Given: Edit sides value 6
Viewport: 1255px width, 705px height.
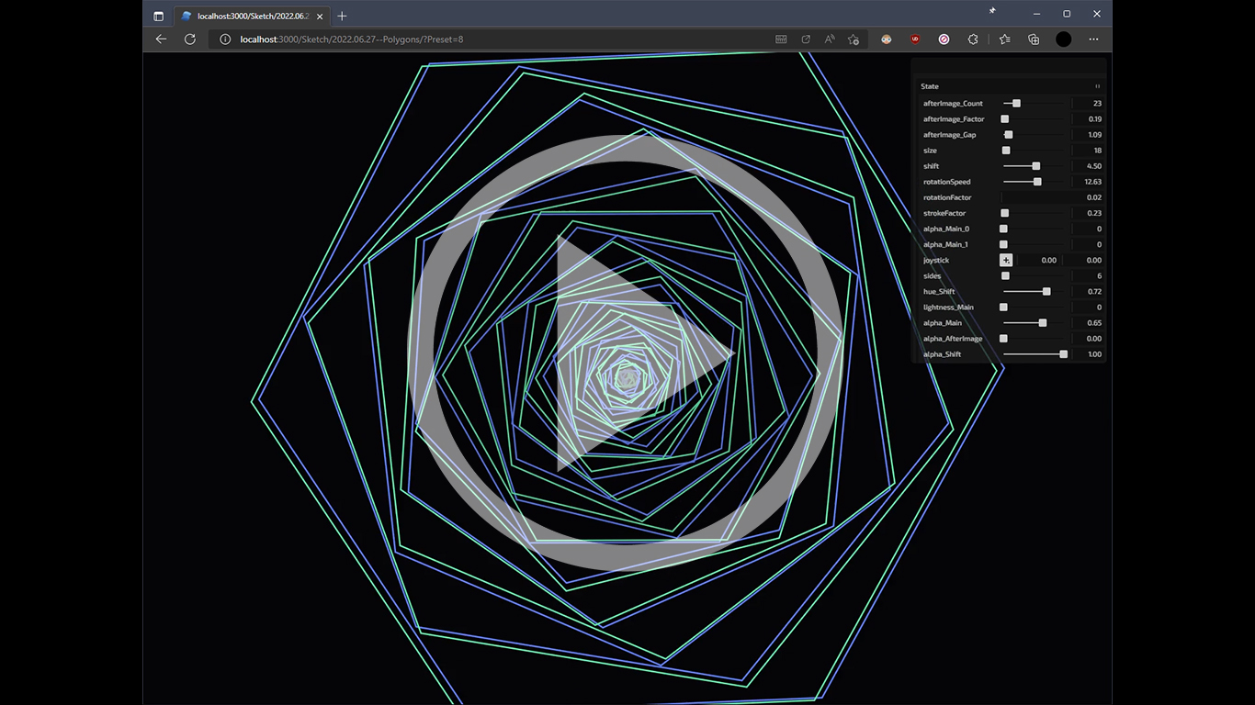Looking at the screenshot, I should tap(1089, 275).
